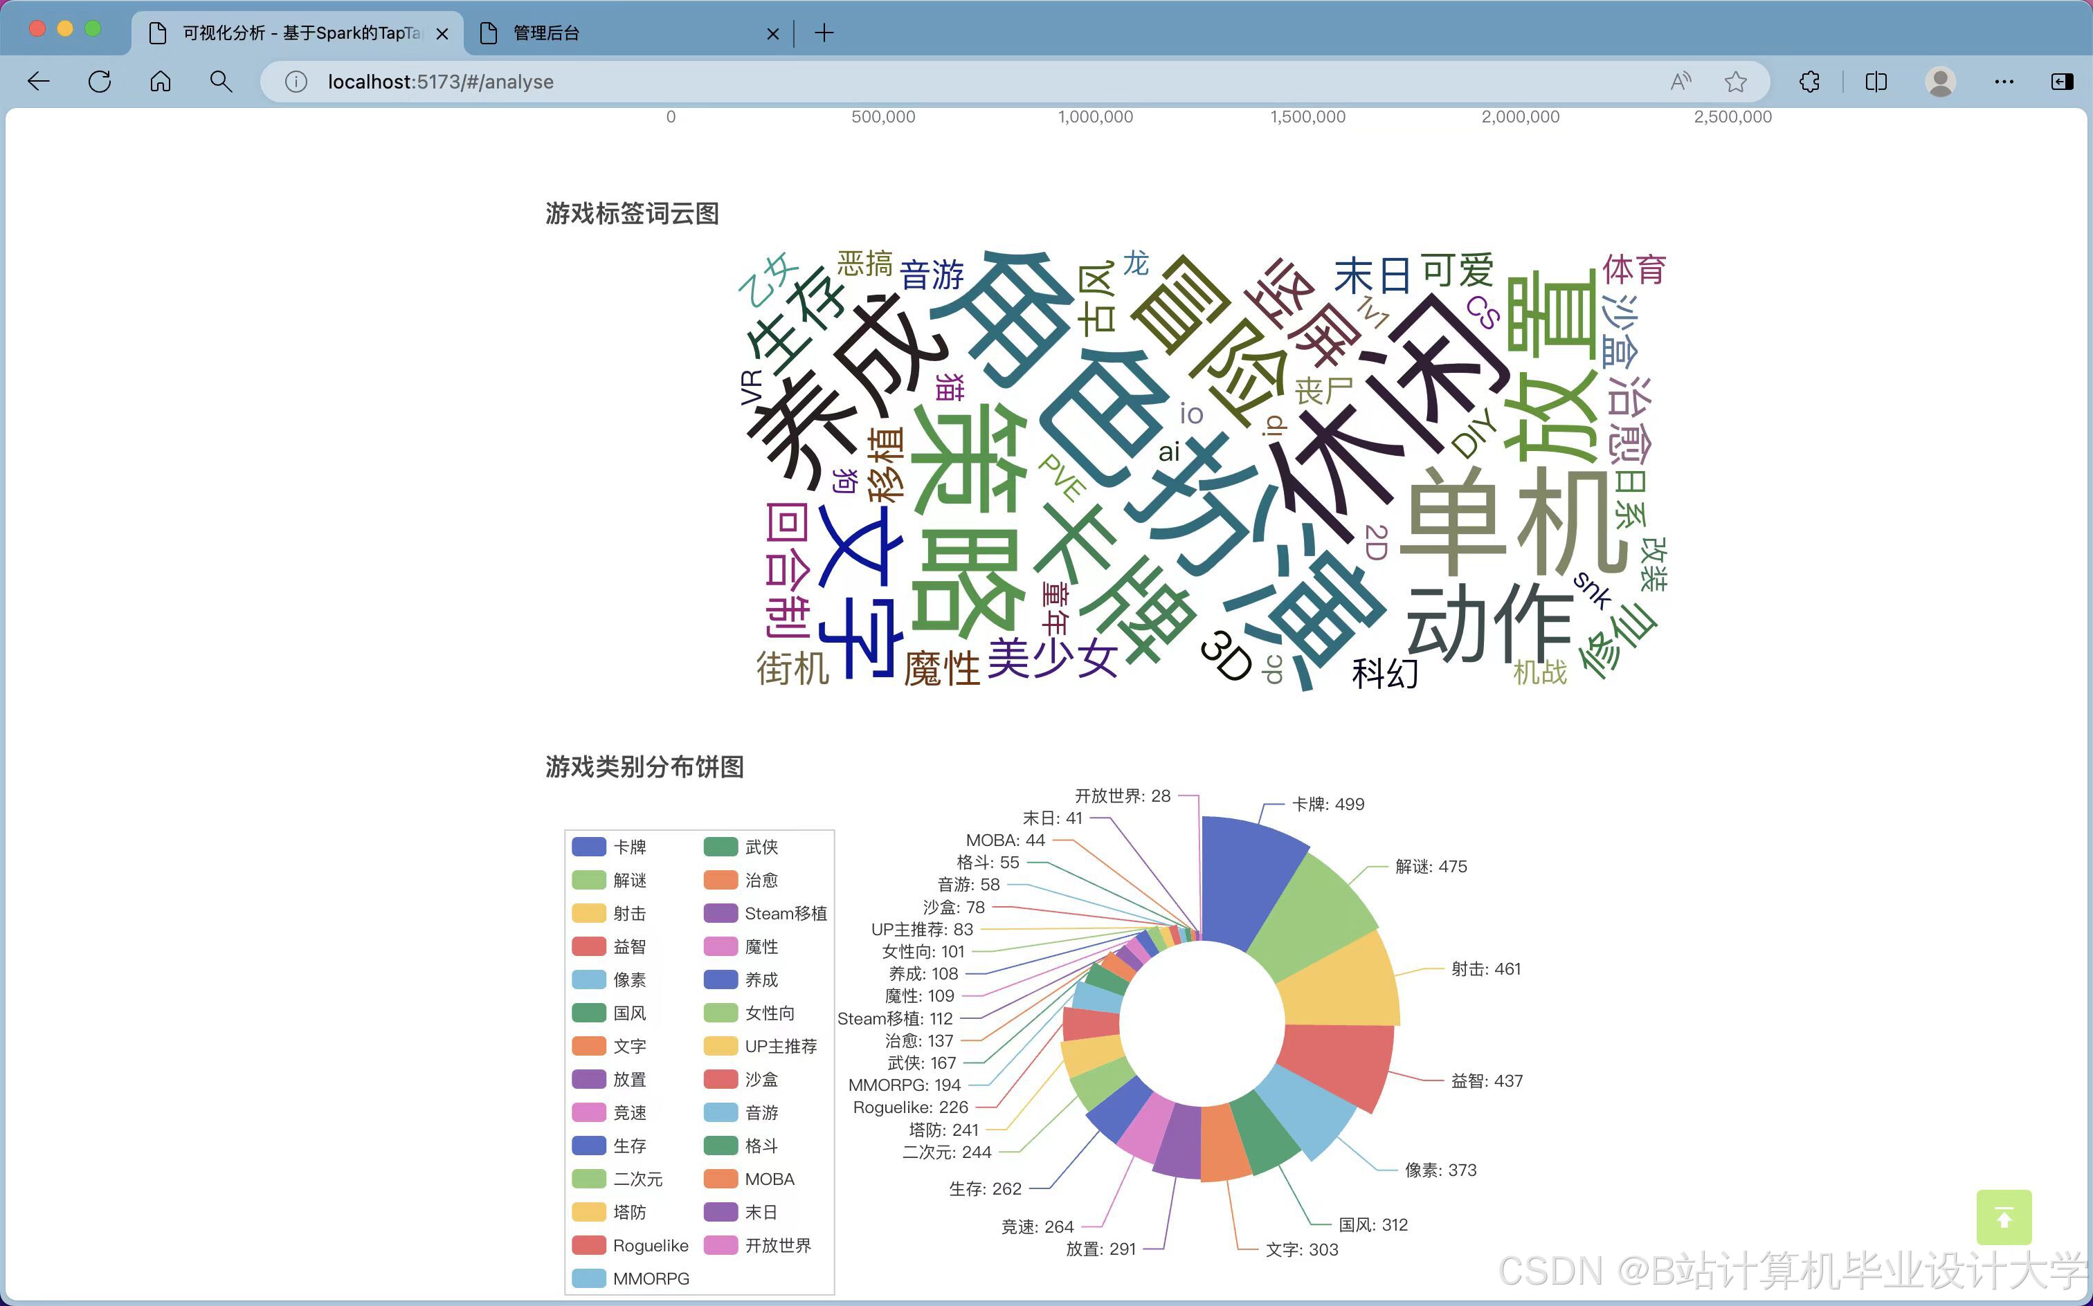This screenshot has width=2093, height=1306.
Task: Open browser settings and more menu
Action: 2004,82
